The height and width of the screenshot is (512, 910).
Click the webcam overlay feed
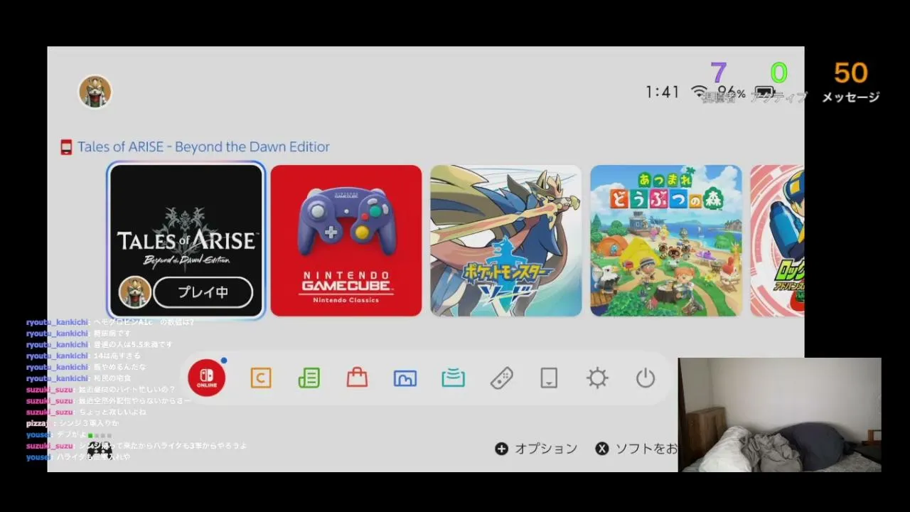780,415
